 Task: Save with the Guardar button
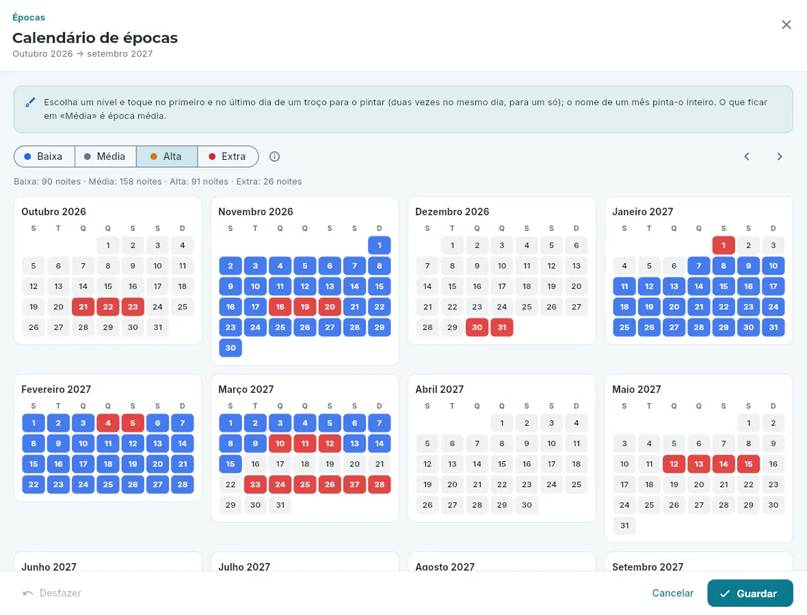coord(750,593)
